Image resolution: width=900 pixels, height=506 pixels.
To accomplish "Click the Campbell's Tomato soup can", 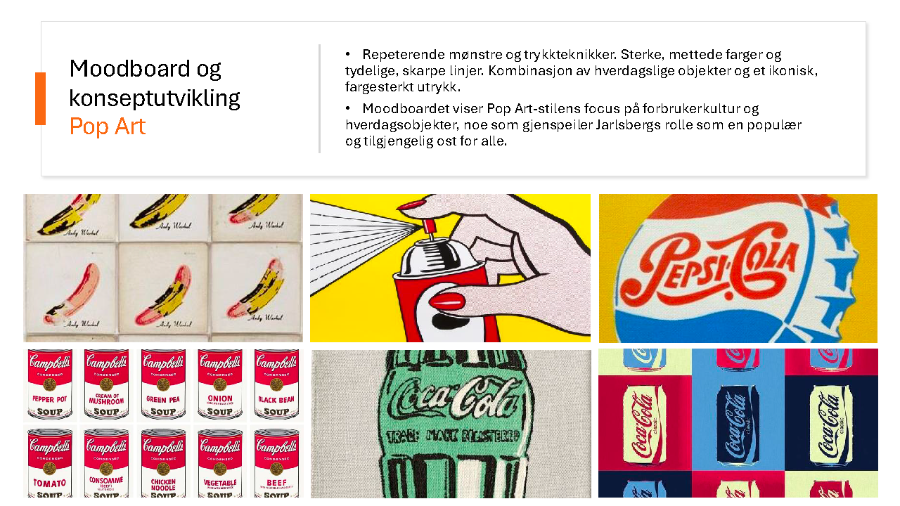I will [x=50, y=462].
